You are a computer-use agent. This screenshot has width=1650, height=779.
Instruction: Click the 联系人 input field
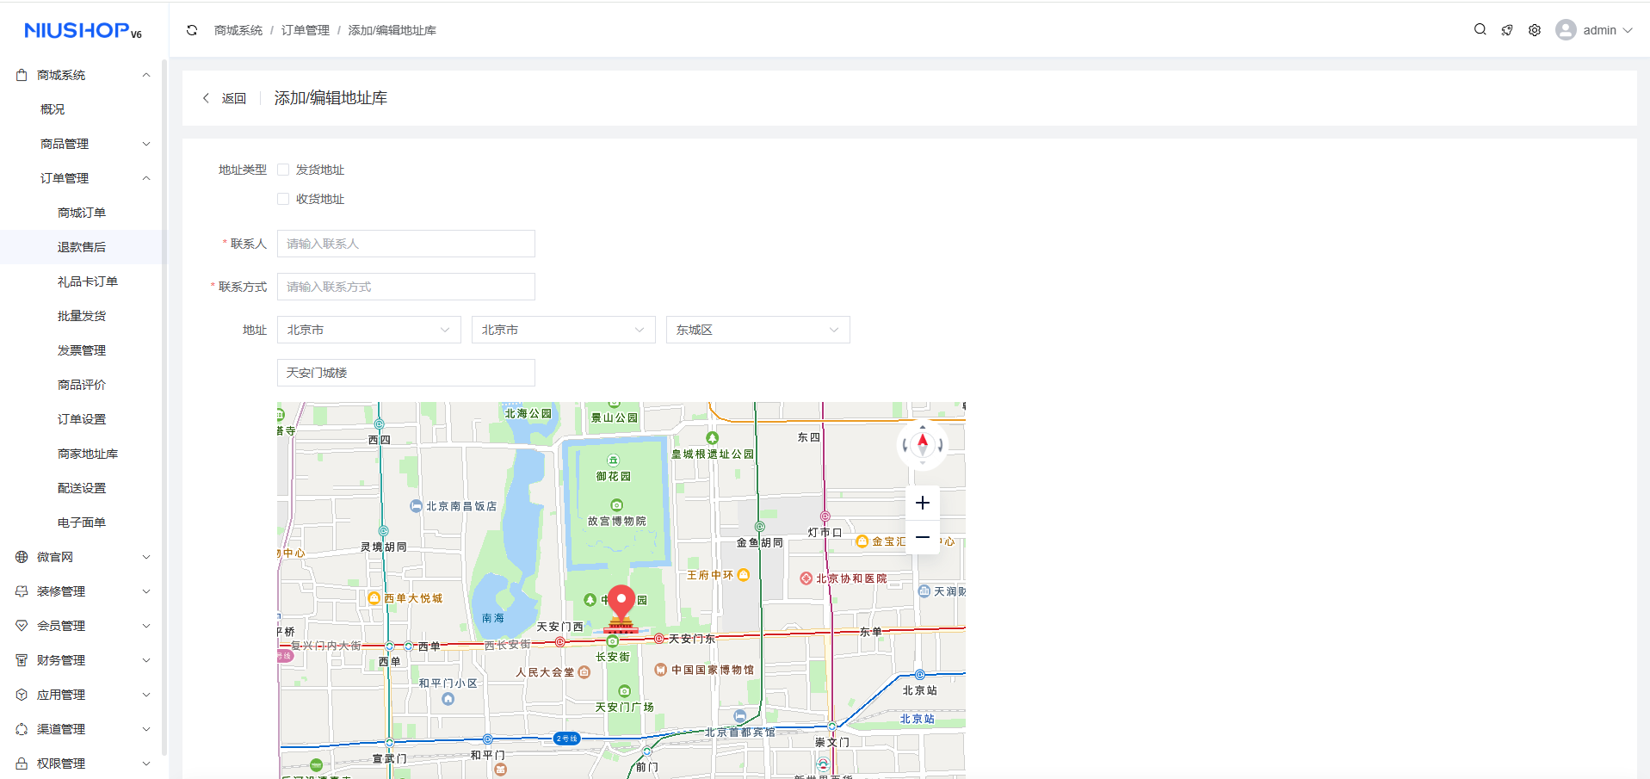point(405,244)
